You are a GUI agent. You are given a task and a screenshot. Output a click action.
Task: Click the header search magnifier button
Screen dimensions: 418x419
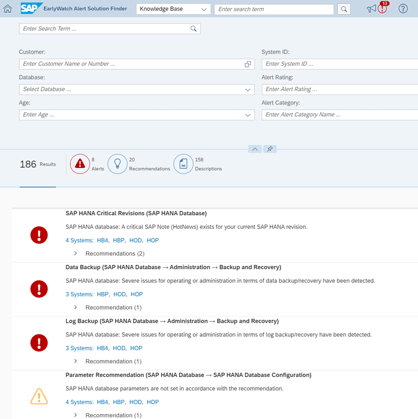click(x=344, y=9)
